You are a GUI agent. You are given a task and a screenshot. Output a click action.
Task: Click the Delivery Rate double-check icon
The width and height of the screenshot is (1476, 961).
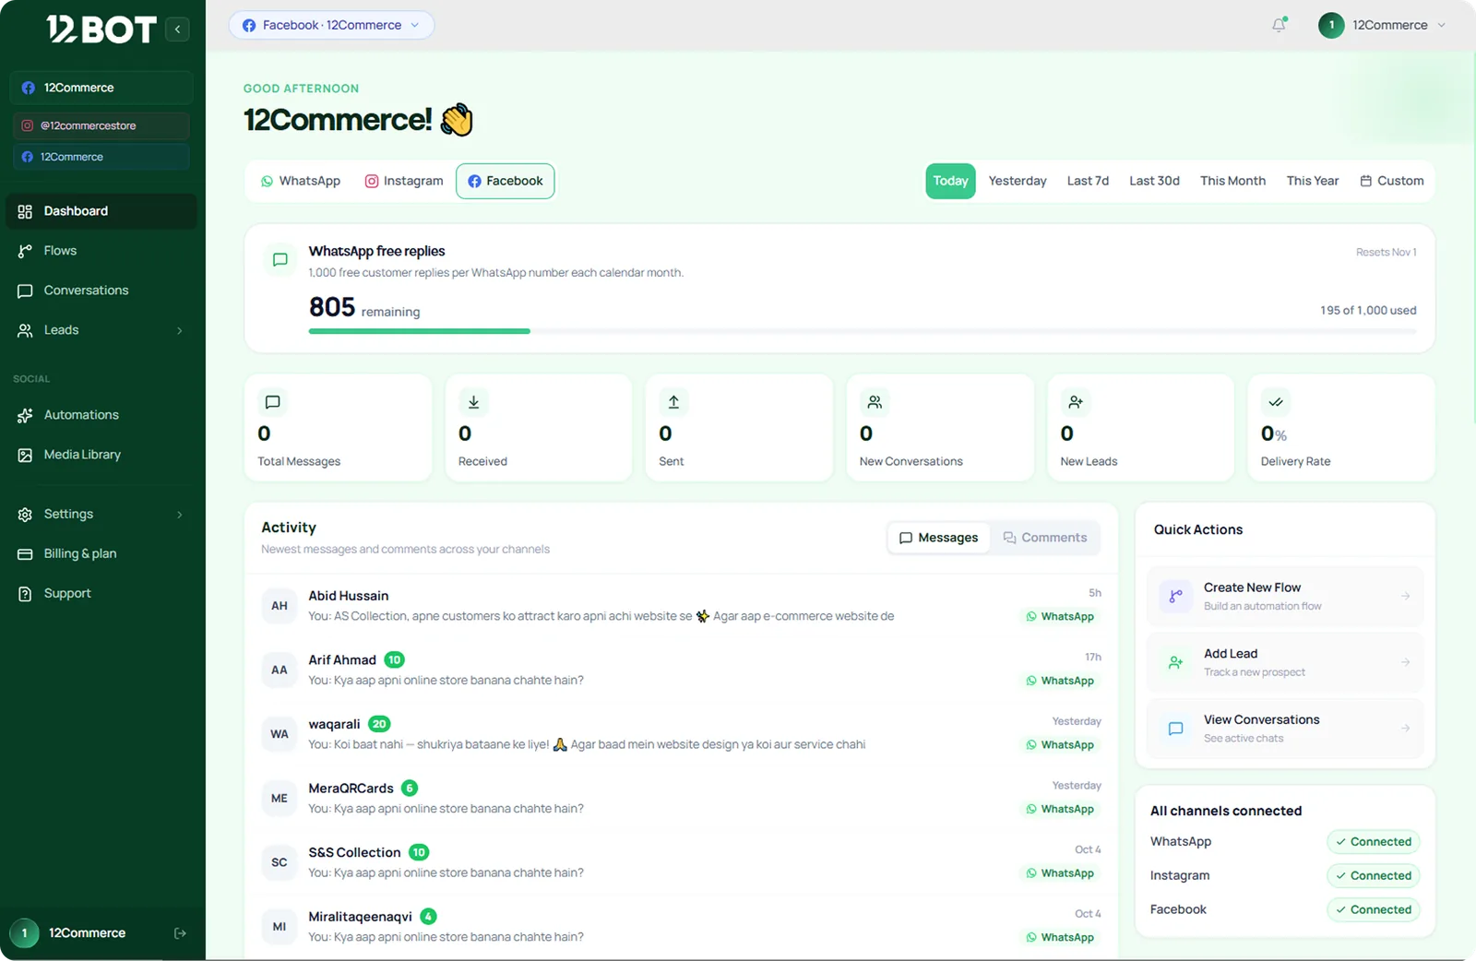click(1276, 402)
